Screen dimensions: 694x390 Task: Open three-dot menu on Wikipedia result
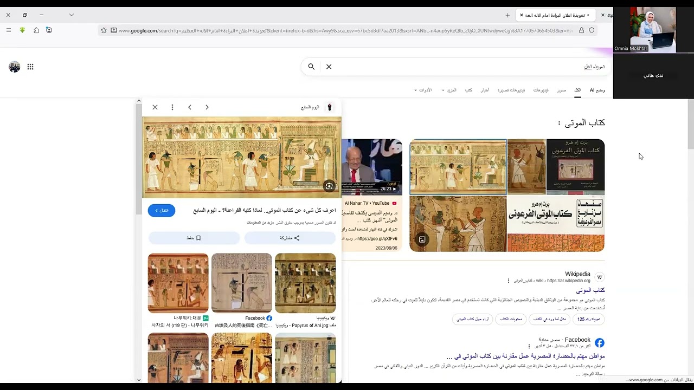pos(509,281)
